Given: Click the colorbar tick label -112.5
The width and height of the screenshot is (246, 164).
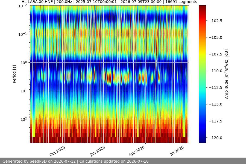Looking at the screenshot, I should click(215, 87).
